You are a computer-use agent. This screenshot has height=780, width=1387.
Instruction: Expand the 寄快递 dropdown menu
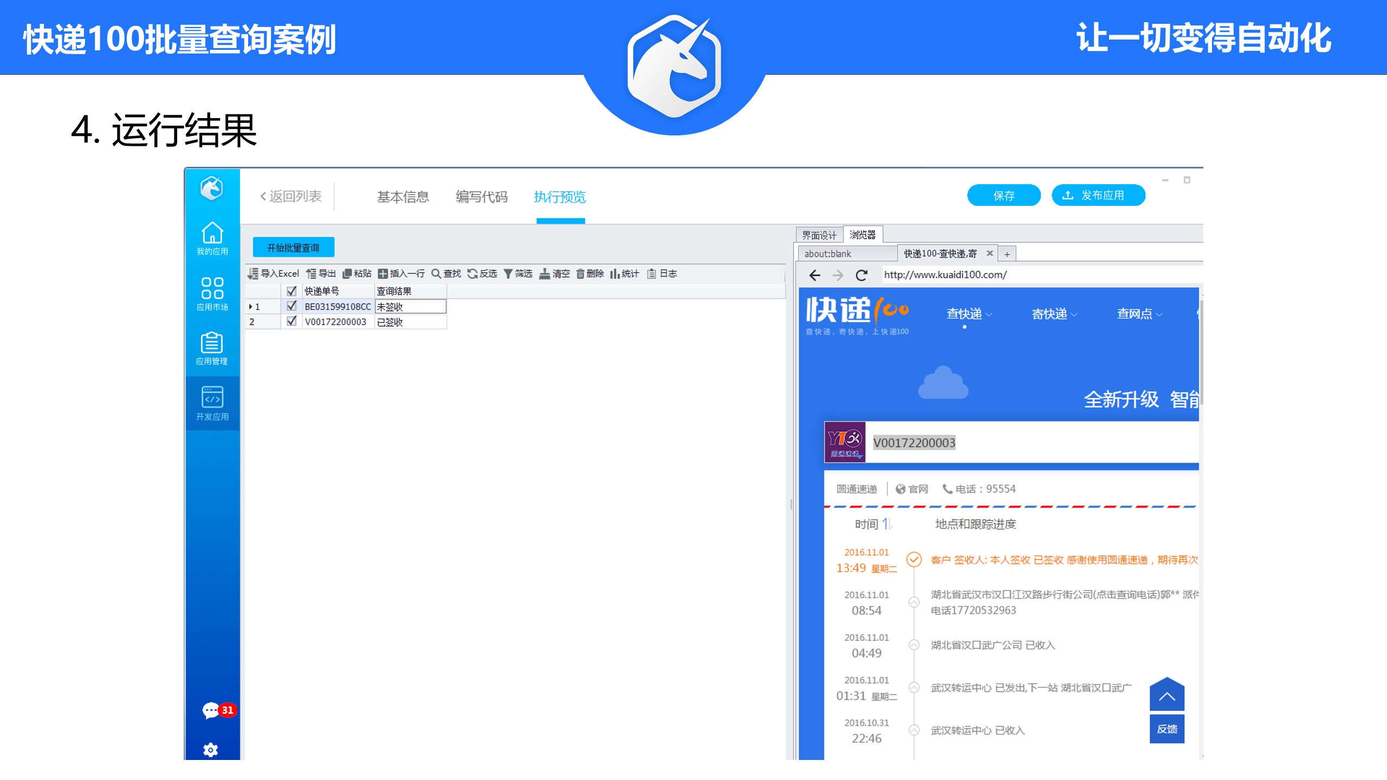point(1054,314)
